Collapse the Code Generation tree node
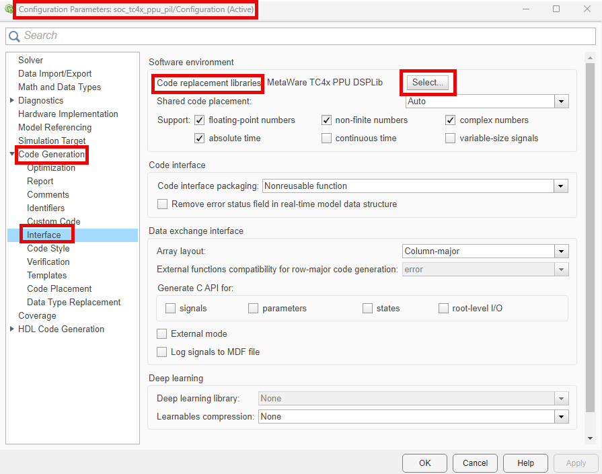The image size is (602, 474). [12, 155]
